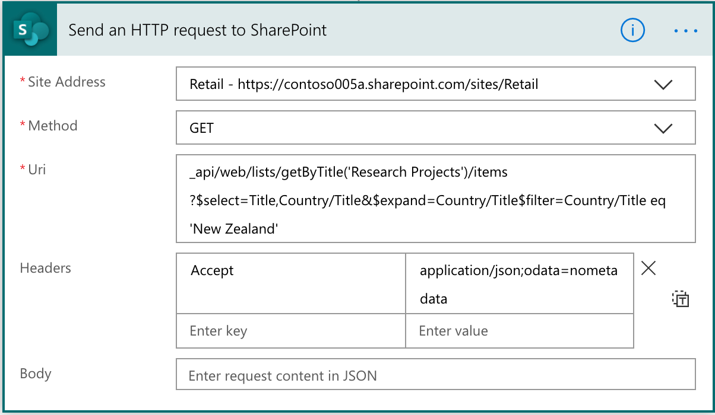Click the Enter value placeholder field
This screenshot has height=415, width=715.
(520, 331)
